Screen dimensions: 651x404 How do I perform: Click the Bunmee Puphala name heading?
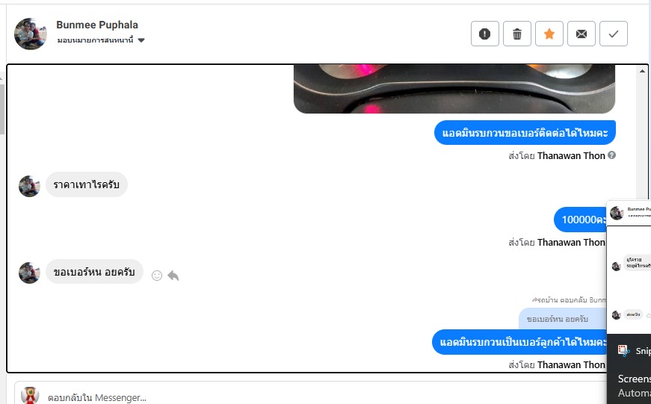97,25
